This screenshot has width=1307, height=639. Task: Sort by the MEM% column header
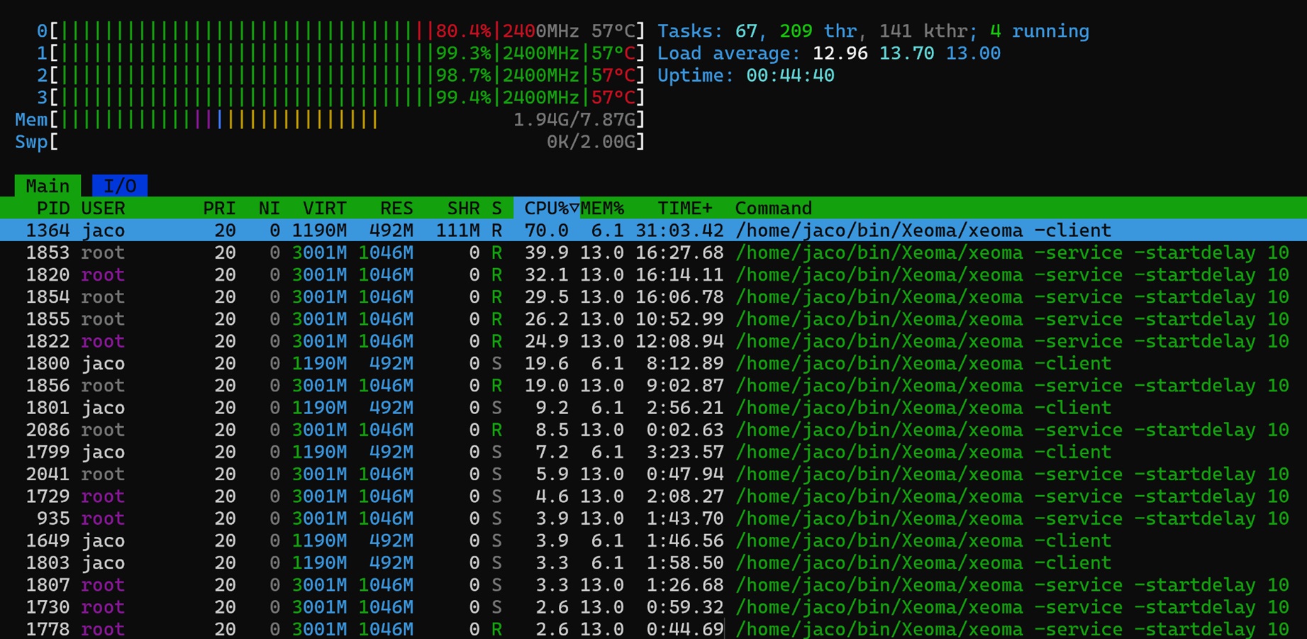coord(603,209)
